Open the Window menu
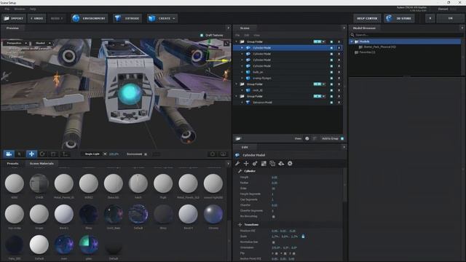This screenshot has width=466, height=262. pyautogui.click(x=20, y=9)
